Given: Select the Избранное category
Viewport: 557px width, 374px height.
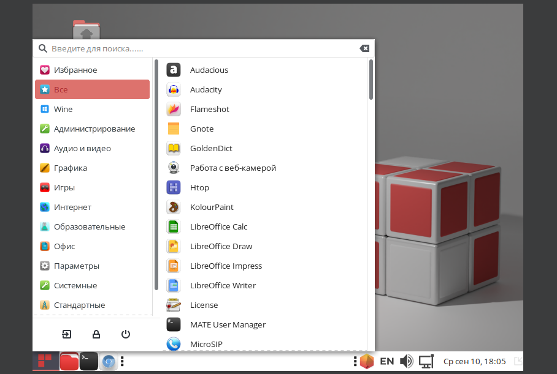Looking at the screenshot, I should (x=93, y=70).
